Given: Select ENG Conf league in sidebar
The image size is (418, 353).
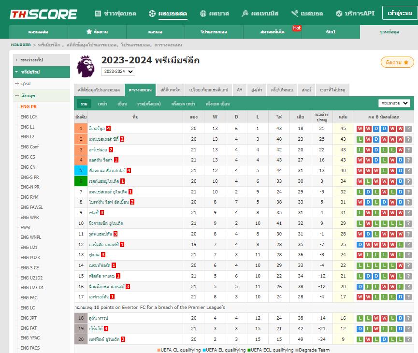Looking at the screenshot, I should [x=29, y=147].
